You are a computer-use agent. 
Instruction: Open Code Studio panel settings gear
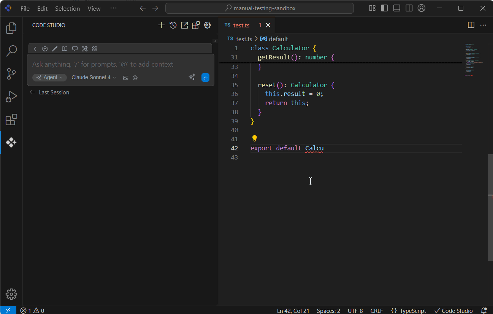(x=207, y=25)
